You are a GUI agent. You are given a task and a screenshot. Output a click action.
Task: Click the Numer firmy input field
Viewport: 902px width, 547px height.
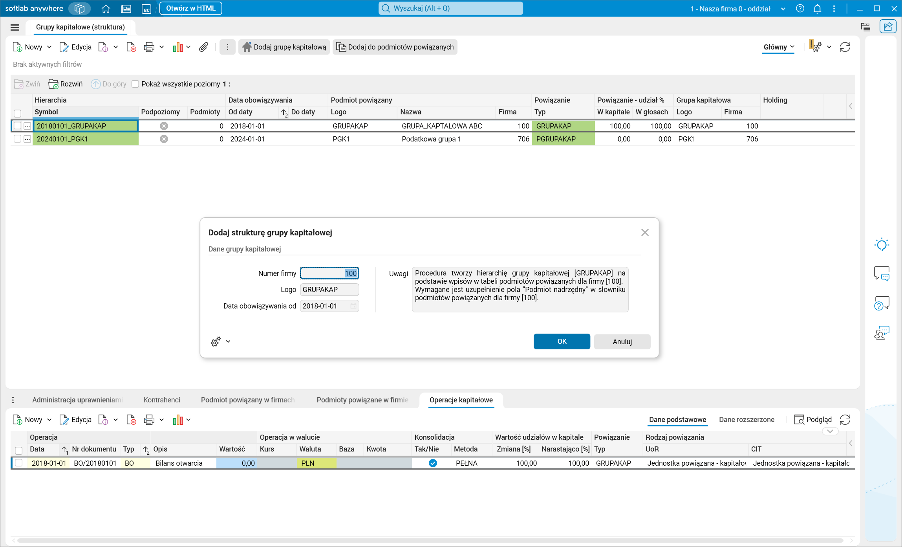point(329,273)
